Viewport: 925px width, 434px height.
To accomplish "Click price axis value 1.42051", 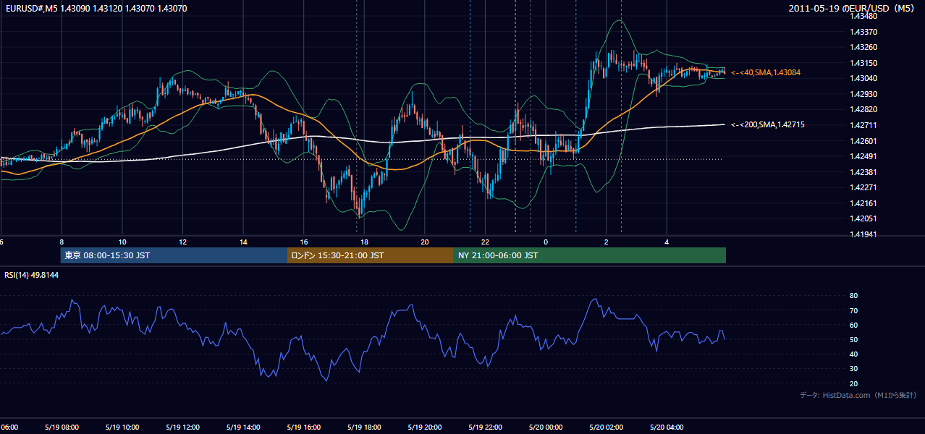I will (x=863, y=218).
